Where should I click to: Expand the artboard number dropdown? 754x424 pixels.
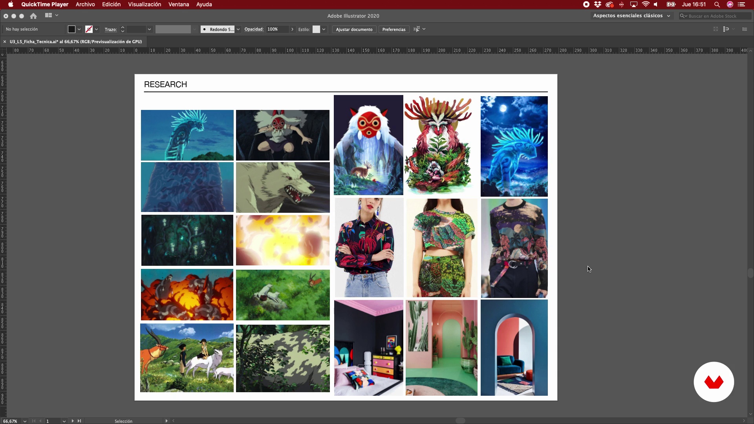(x=64, y=421)
